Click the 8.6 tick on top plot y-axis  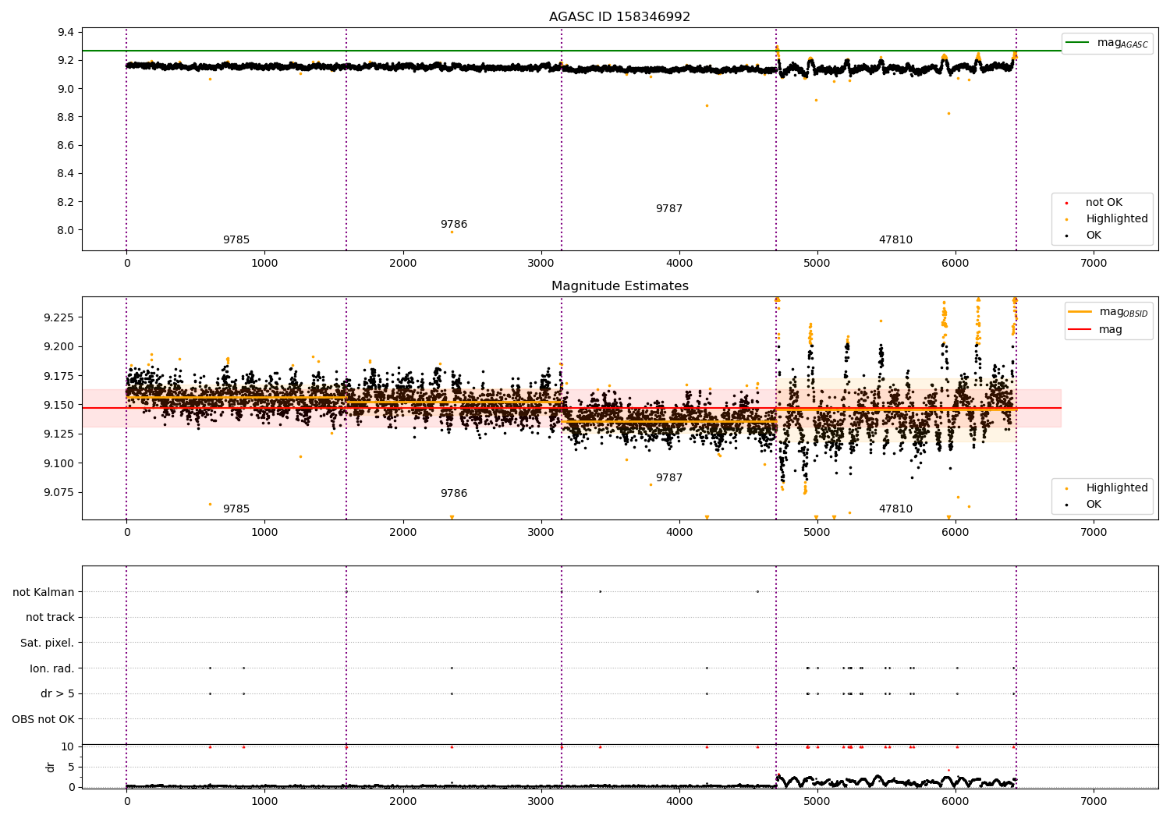pos(66,146)
